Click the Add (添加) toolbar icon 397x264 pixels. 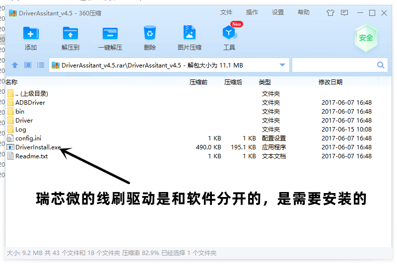click(31, 34)
